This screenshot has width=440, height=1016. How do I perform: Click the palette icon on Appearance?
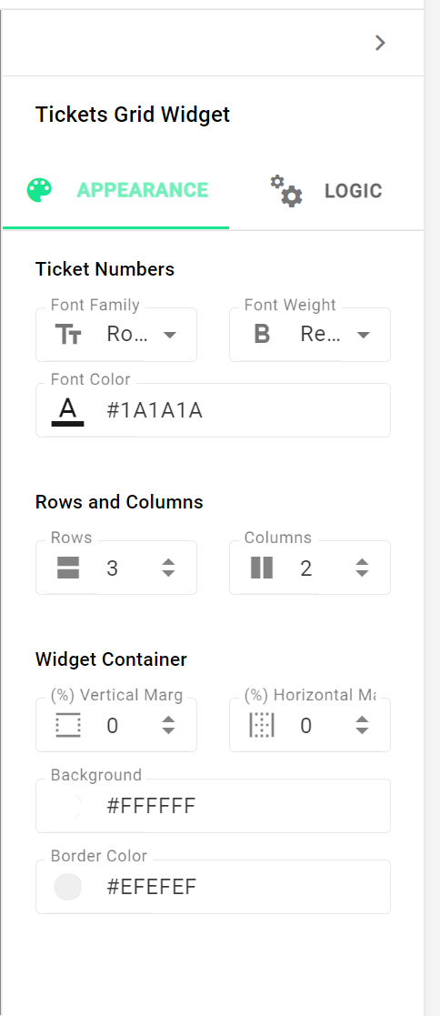(x=39, y=190)
